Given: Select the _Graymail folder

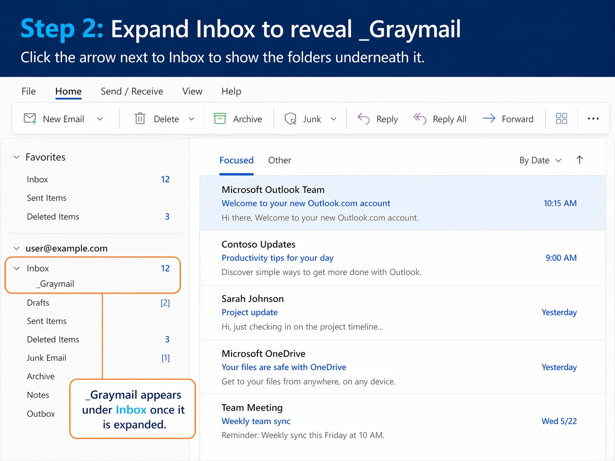Looking at the screenshot, I should pos(55,284).
